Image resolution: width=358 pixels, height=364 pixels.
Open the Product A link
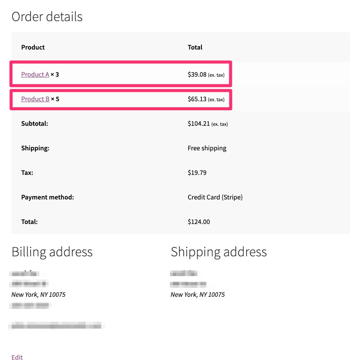pos(35,74)
